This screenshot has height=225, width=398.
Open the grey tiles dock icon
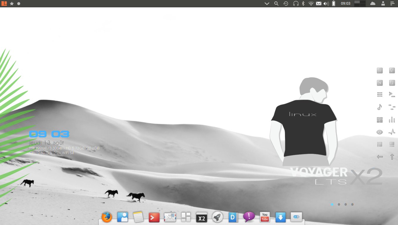(x=186, y=217)
